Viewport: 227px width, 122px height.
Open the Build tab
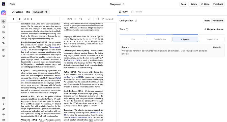[x=123, y=12]
